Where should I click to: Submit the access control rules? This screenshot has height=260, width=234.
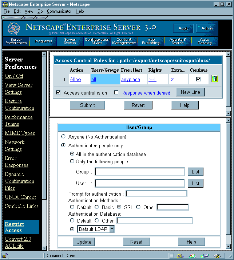[x=87, y=105]
